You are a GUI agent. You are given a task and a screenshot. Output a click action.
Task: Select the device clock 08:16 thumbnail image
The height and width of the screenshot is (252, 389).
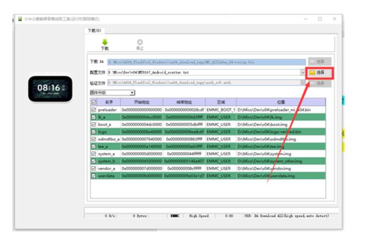pos(50,89)
